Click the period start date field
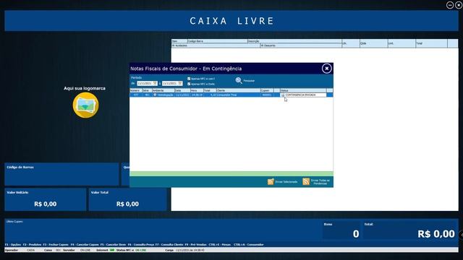 click(147, 84)
